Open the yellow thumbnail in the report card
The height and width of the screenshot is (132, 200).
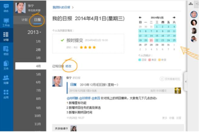[178, 91]
